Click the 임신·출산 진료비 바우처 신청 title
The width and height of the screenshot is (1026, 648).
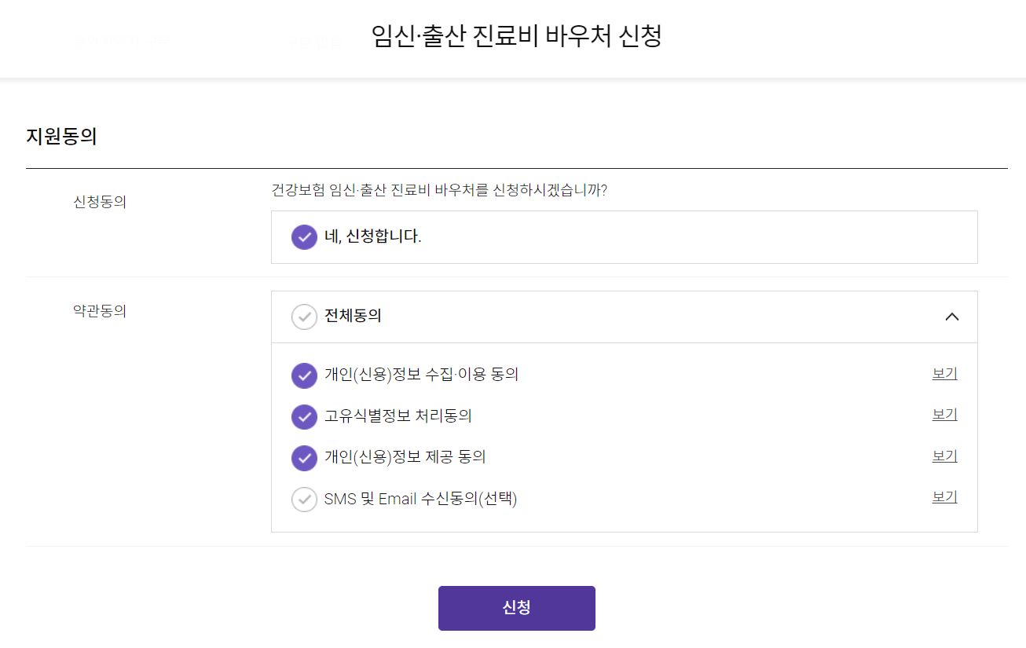click(x=517, y=36)
